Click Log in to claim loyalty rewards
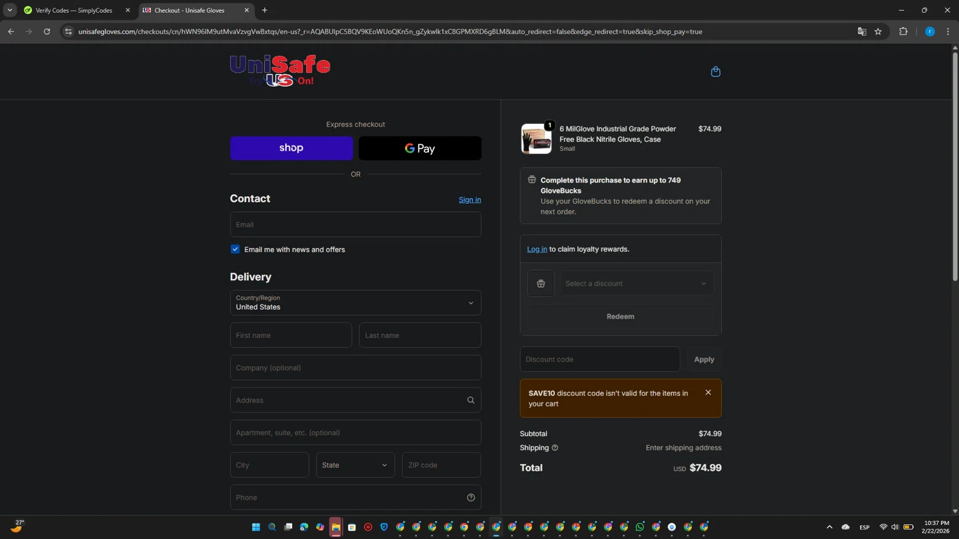This screenshot has width=959, height=539. tap(537, 249)
